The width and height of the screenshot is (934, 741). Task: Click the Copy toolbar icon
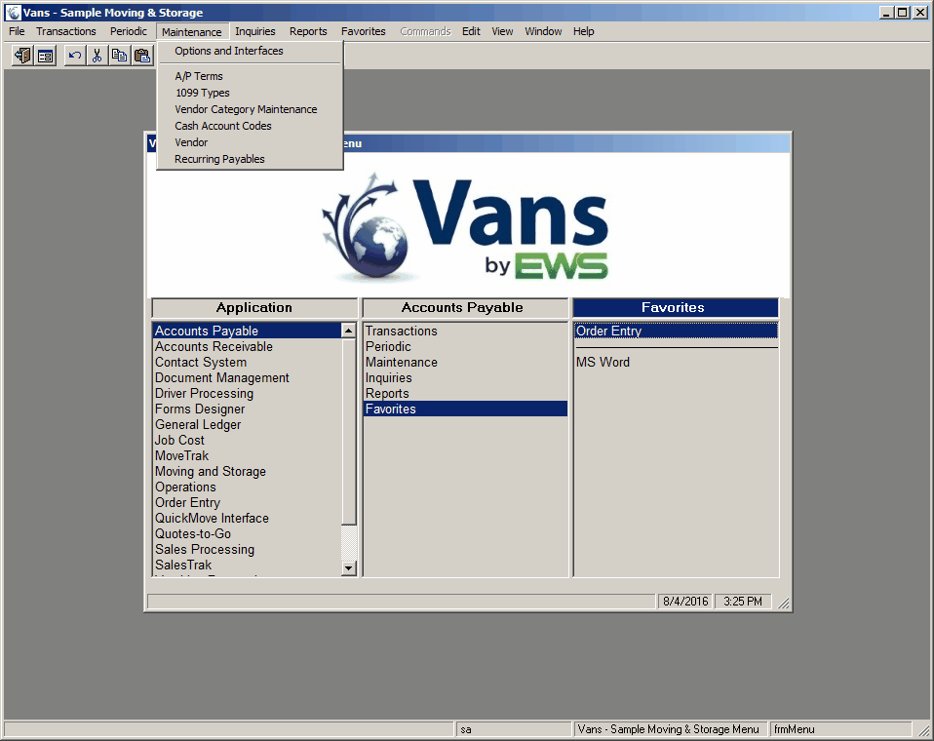click(119, 56)
